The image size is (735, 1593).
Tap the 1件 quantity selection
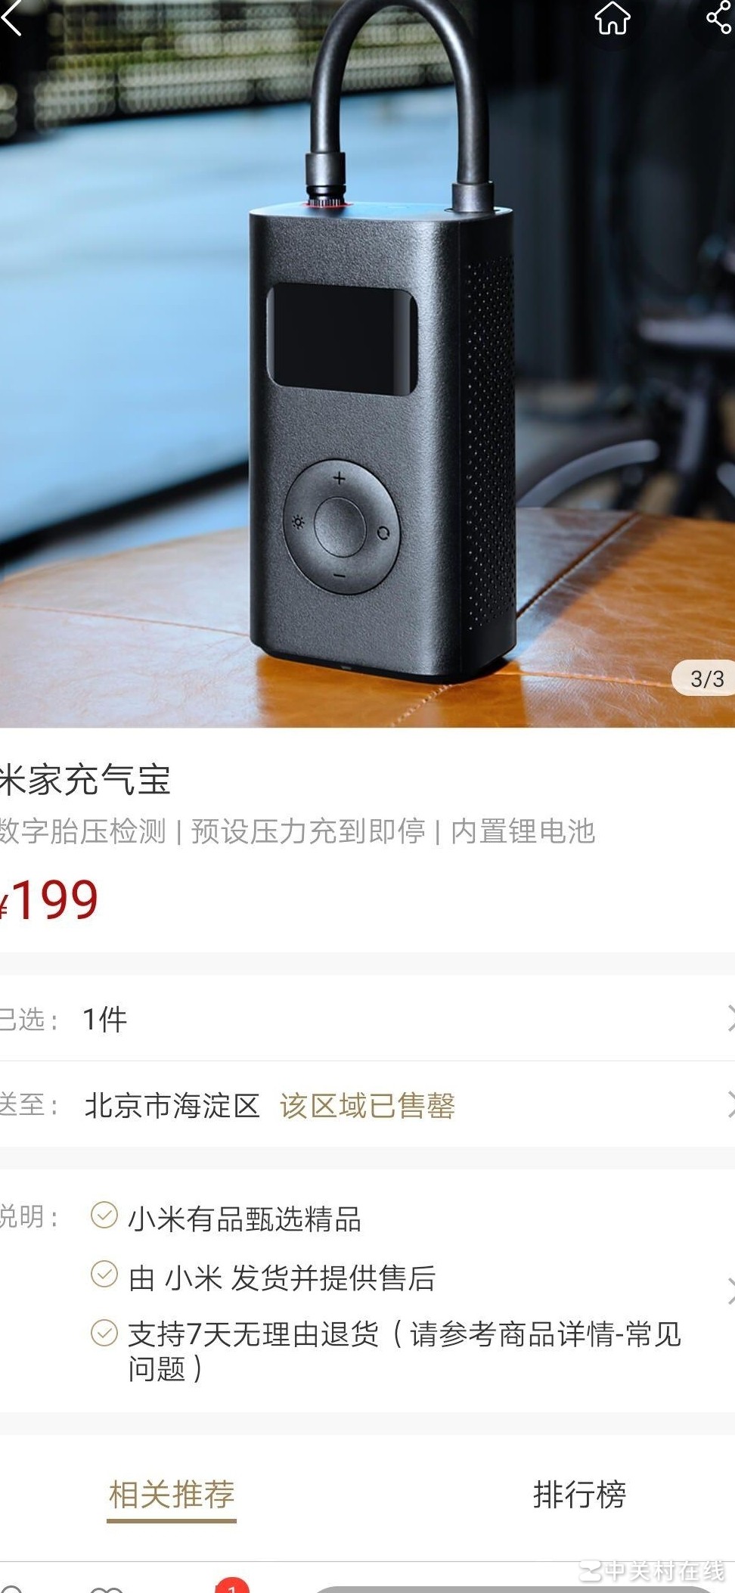coord(104,1020)
